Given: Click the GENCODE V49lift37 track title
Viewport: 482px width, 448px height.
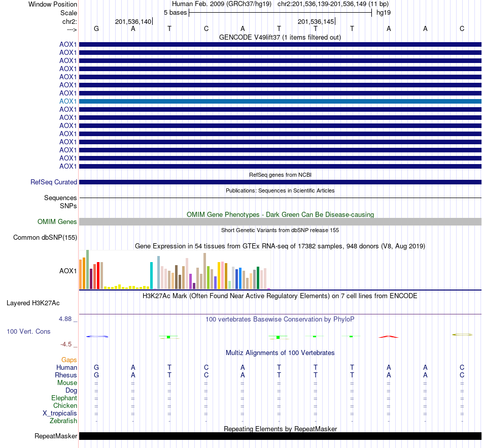Looking at the screenshot, I should click(280, 38).
